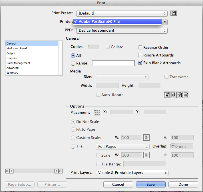Open the Print Preset dropdown
This screenshot has width=203, height=192.
click(122, 13)
